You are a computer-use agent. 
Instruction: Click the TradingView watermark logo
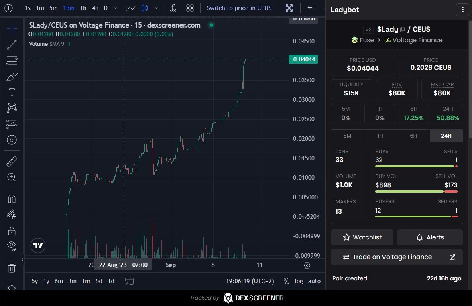(x=37, y=245)
